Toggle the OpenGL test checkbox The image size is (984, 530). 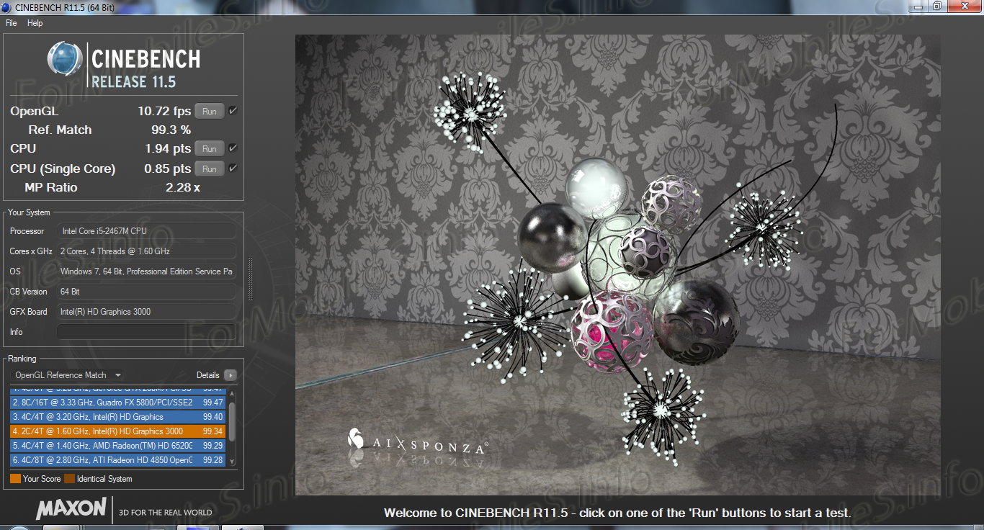(233, 111)
